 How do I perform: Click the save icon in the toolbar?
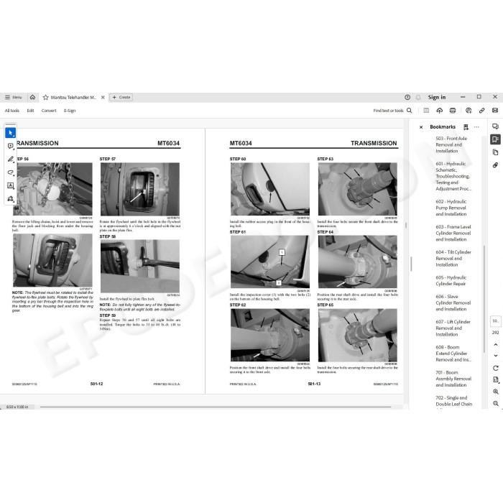(426, 111)
